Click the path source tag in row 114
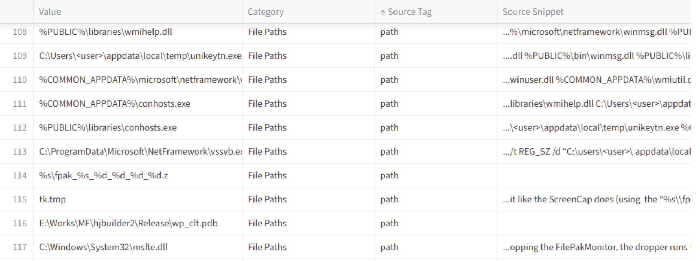This screenshot has height=261, width=700. (x=389, y=175)
